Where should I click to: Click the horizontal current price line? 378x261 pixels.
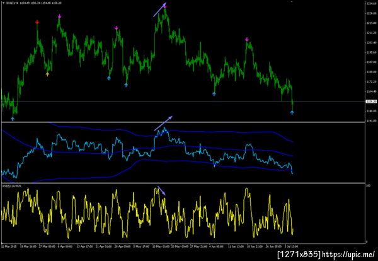(x=183, y=101)
